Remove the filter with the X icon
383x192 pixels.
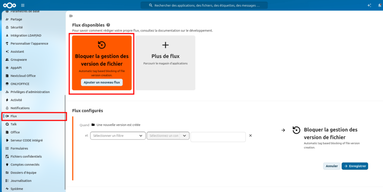click(x=250, y=136)
